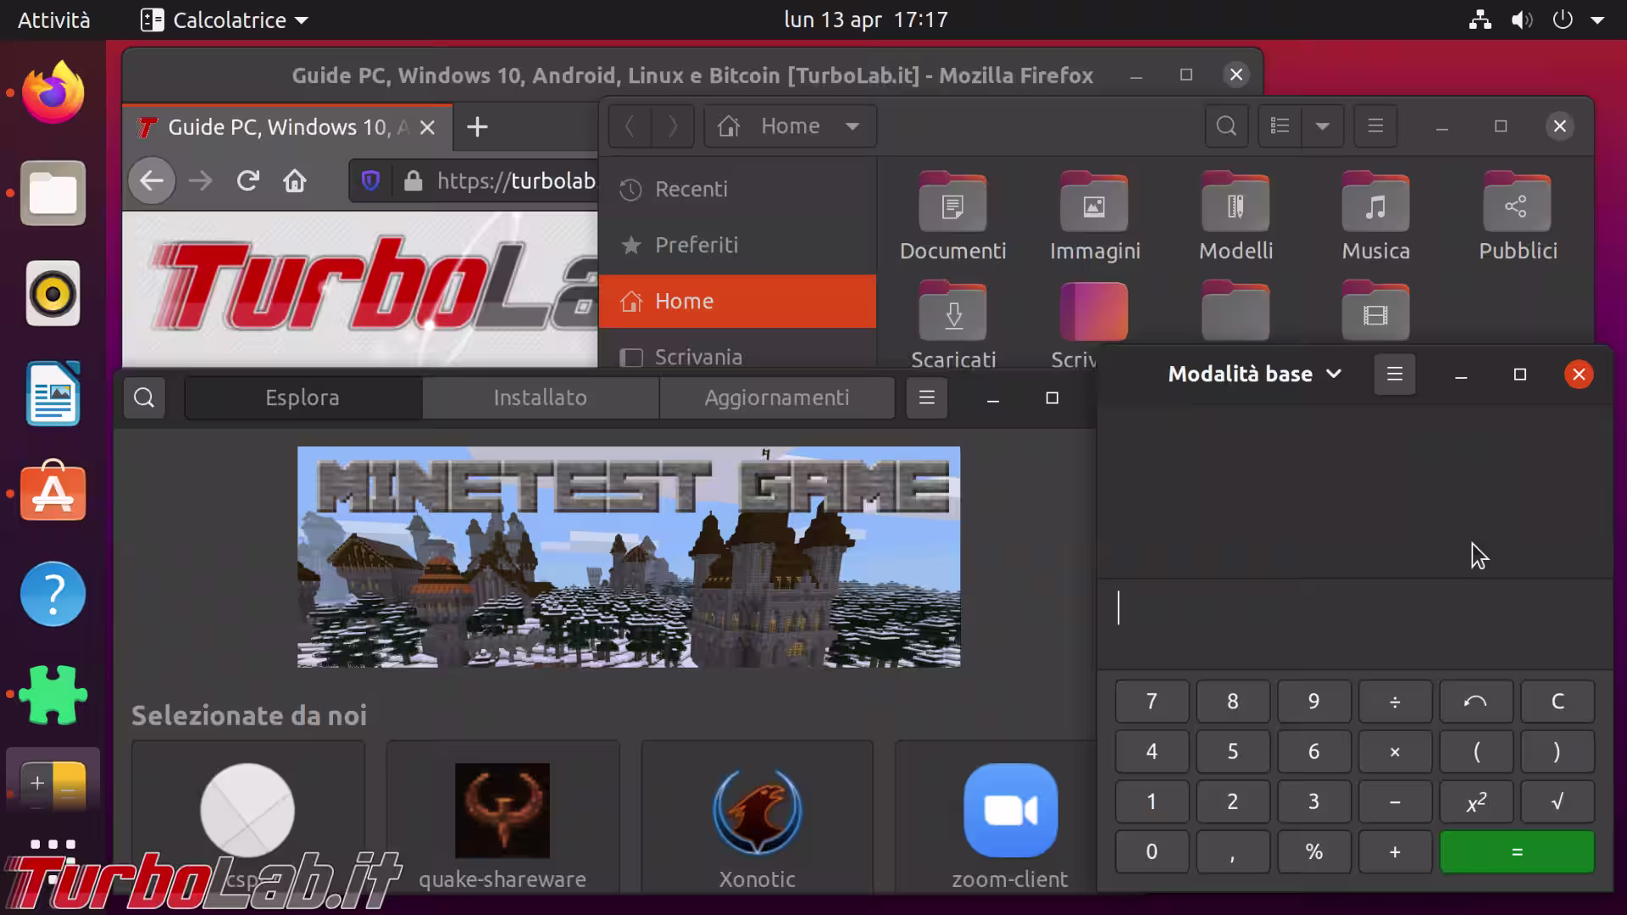Open Ubuntu Software from the dock

tap(53, 491)
